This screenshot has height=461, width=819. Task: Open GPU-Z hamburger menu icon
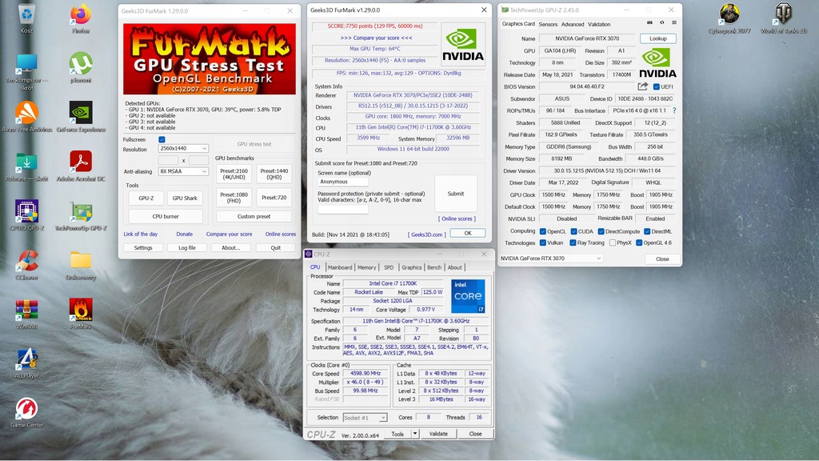[673, 23]
